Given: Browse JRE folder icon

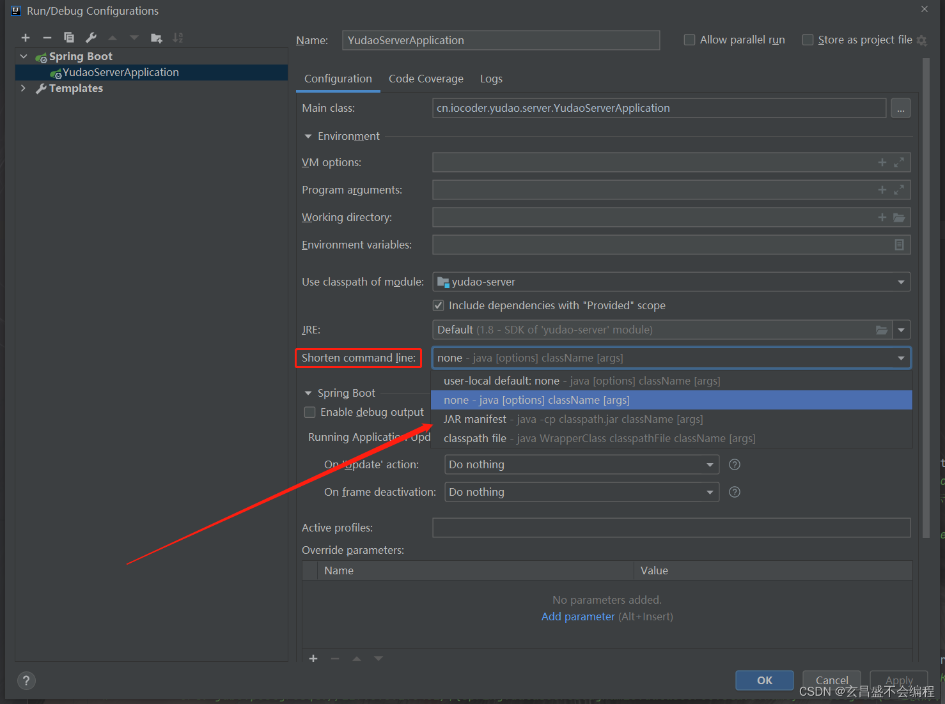Looking at the screenshot, I should tap(882, 330).
